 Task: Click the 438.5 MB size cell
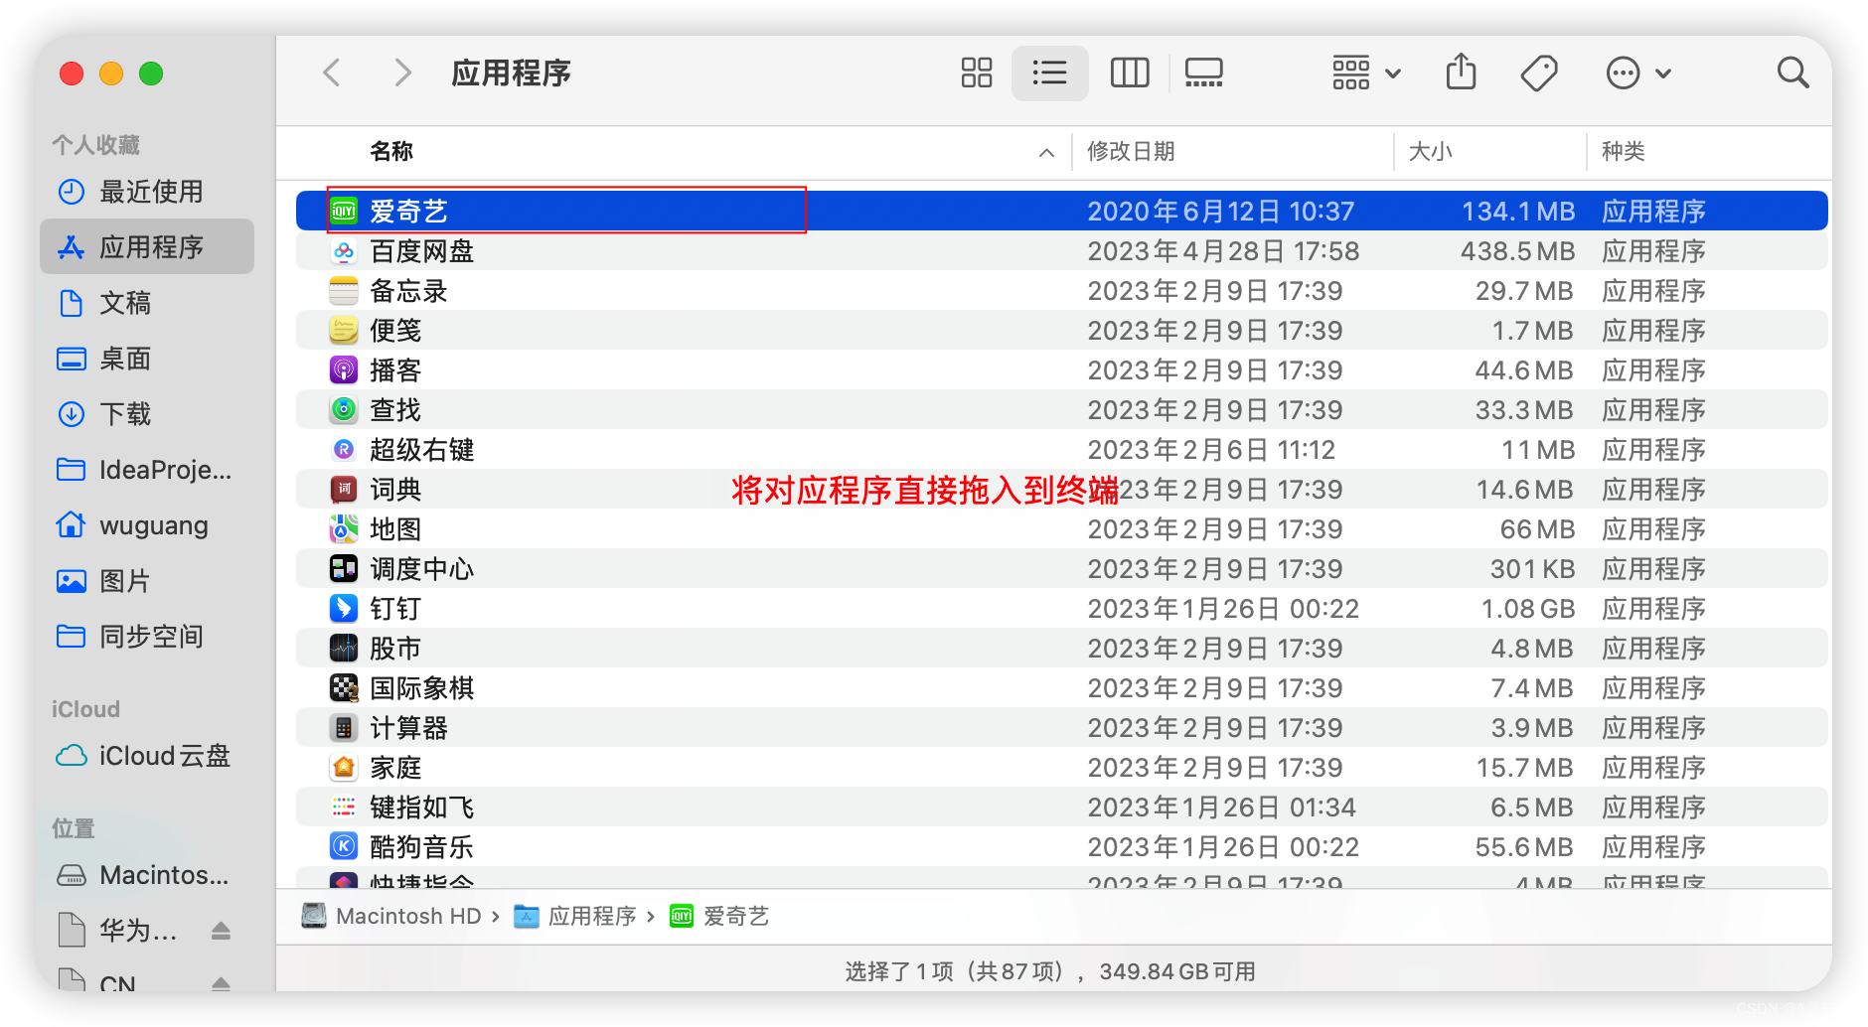point(1517,251)
